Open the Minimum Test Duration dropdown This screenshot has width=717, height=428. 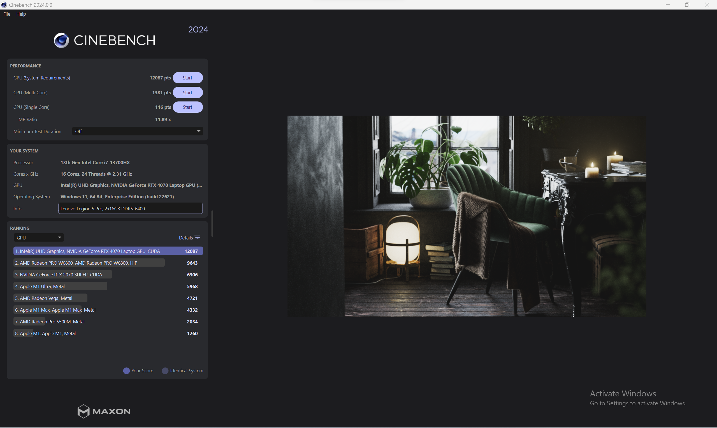point(138,131)
